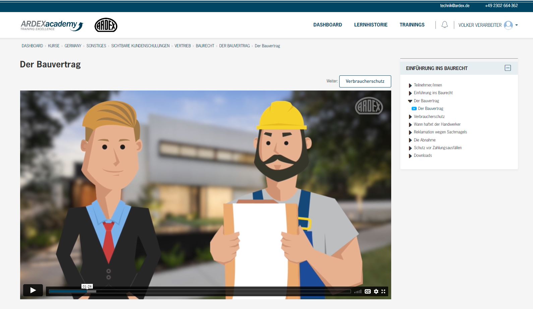Open Baurecht breadcrumb link
The image size is (533, 309).
205,46
